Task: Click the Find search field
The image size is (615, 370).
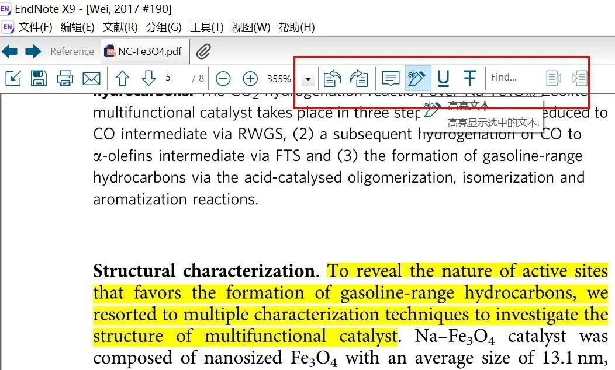Action: 514,78
